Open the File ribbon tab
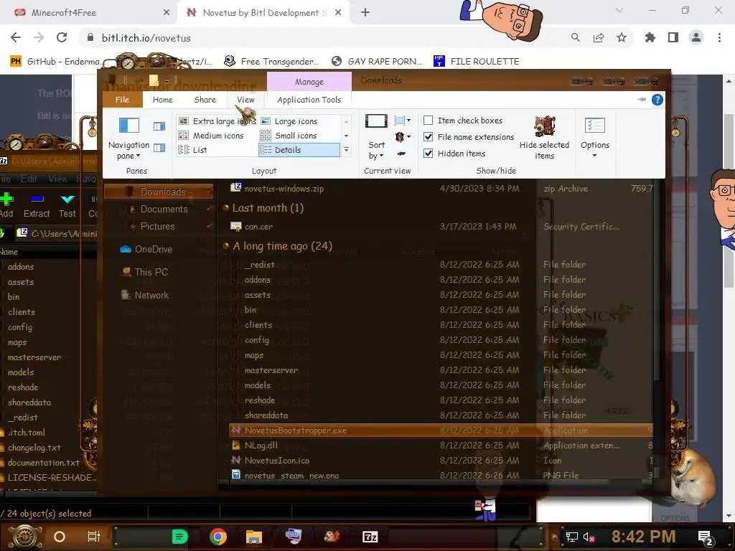This screenshot has height=551, width=735. 122,100
